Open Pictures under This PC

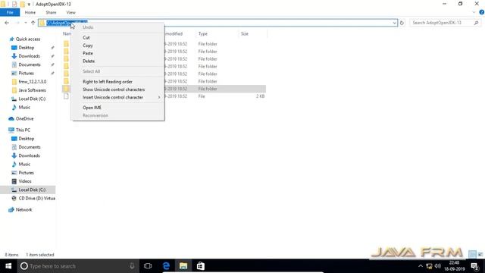click(x=26, y=173)
